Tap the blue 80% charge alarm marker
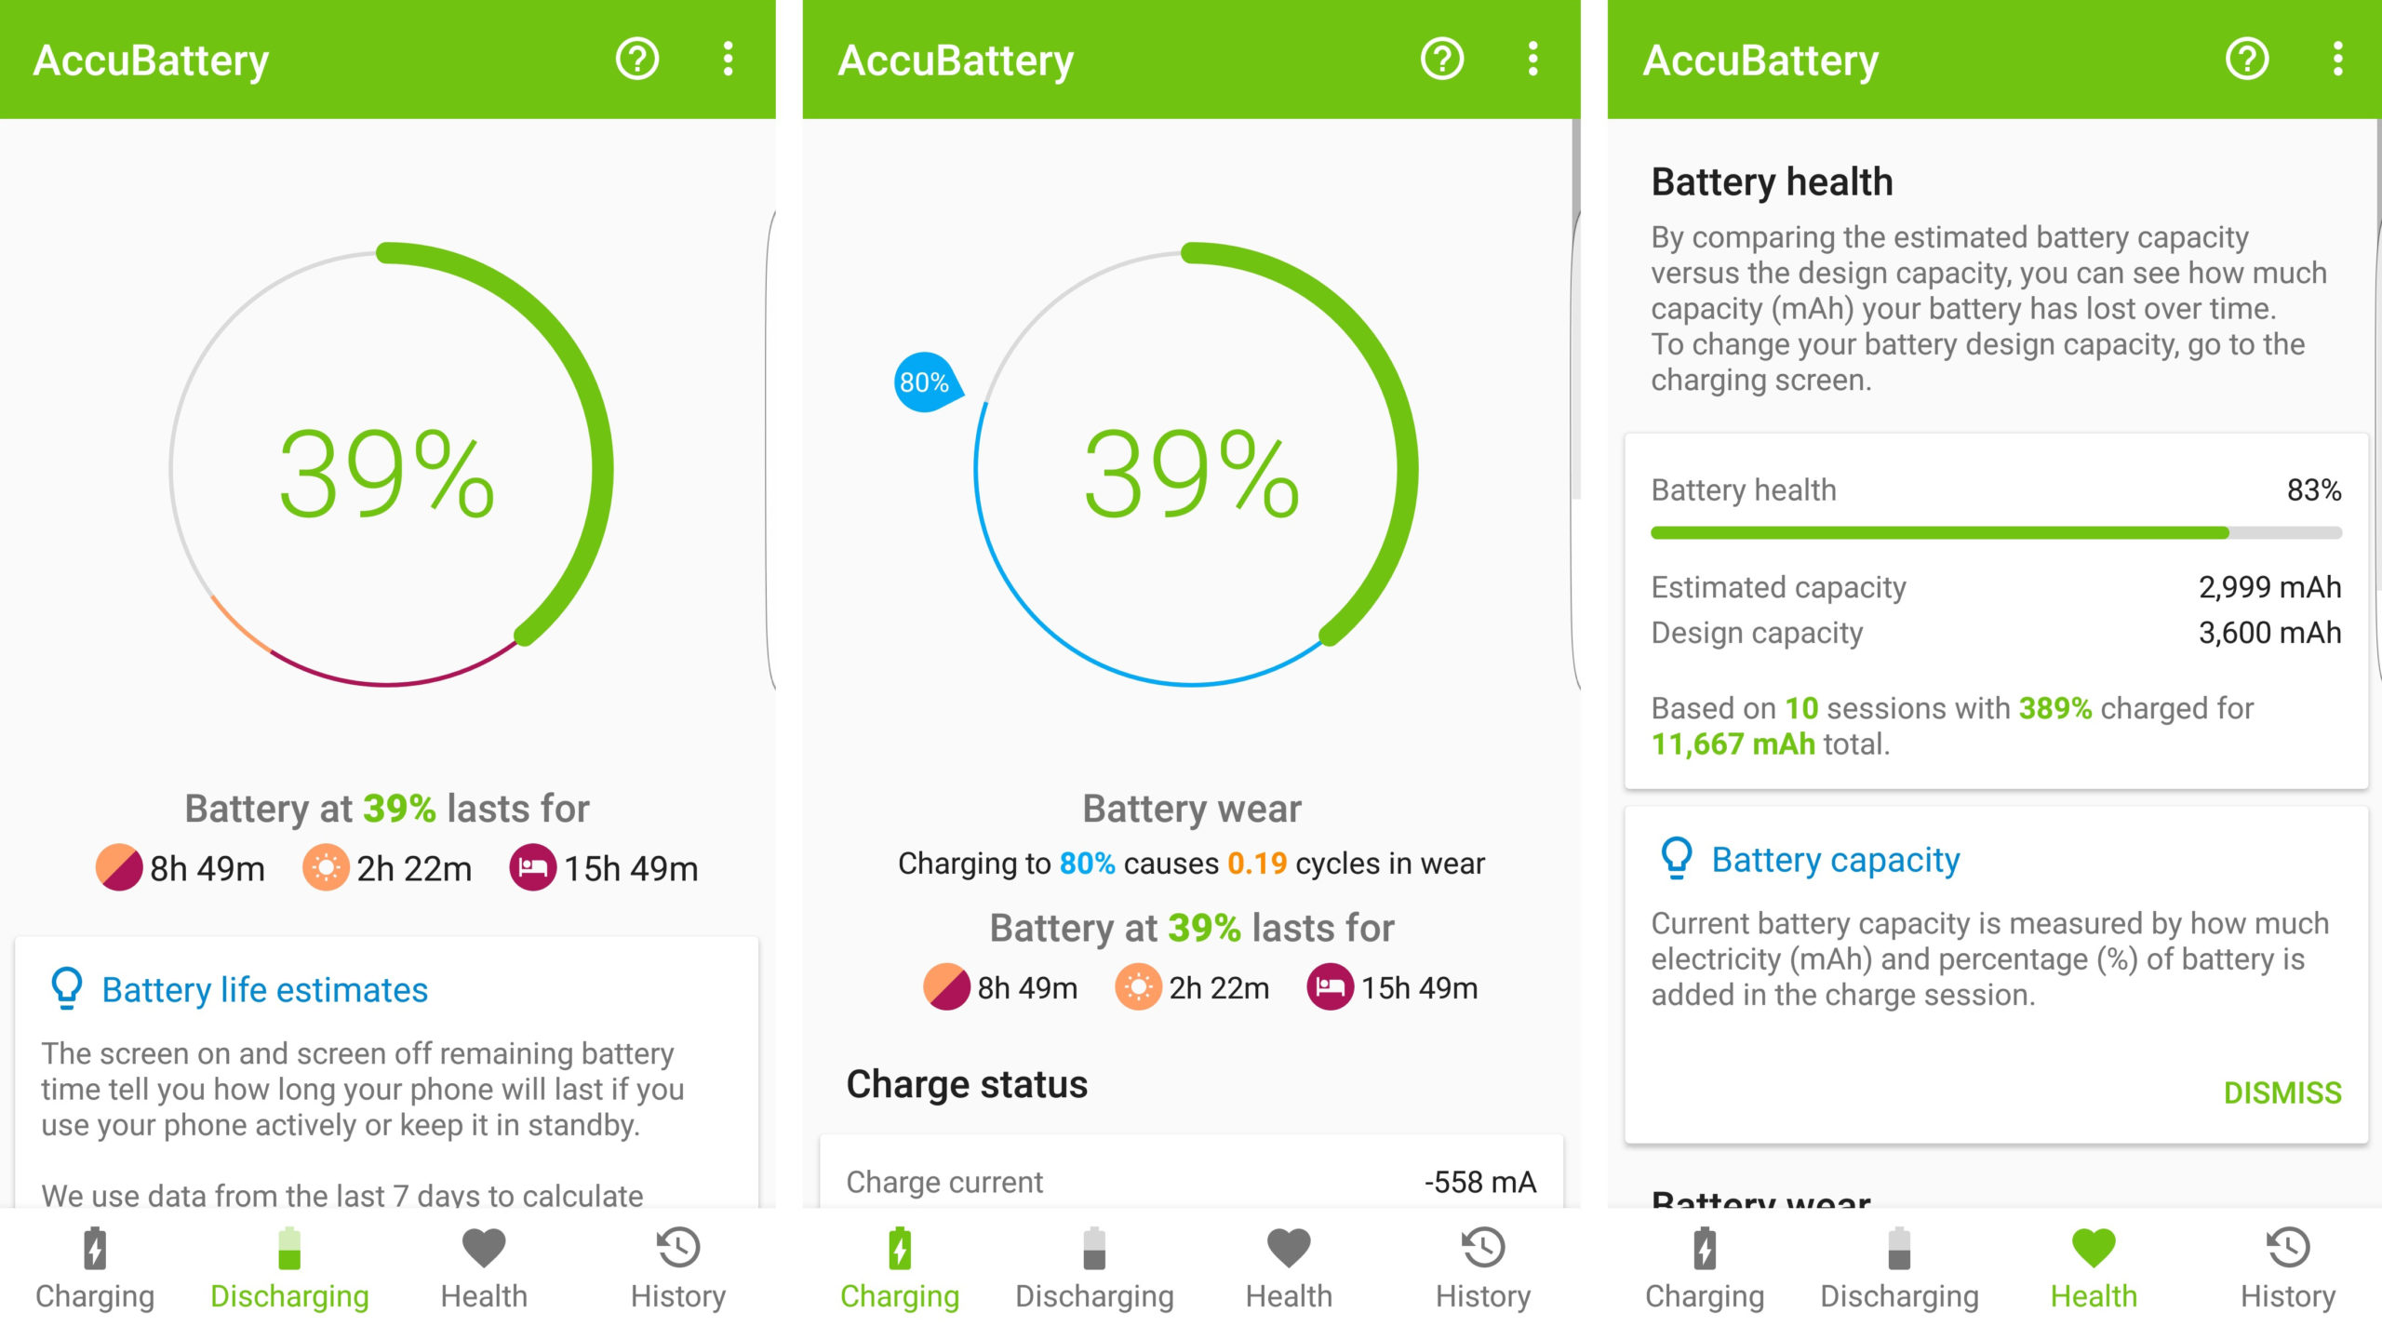Viewport: 2382px width, 1340px height. [x=925, y=382]
